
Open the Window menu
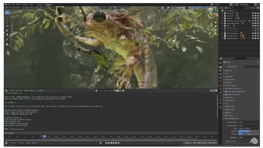click(25, 4)
